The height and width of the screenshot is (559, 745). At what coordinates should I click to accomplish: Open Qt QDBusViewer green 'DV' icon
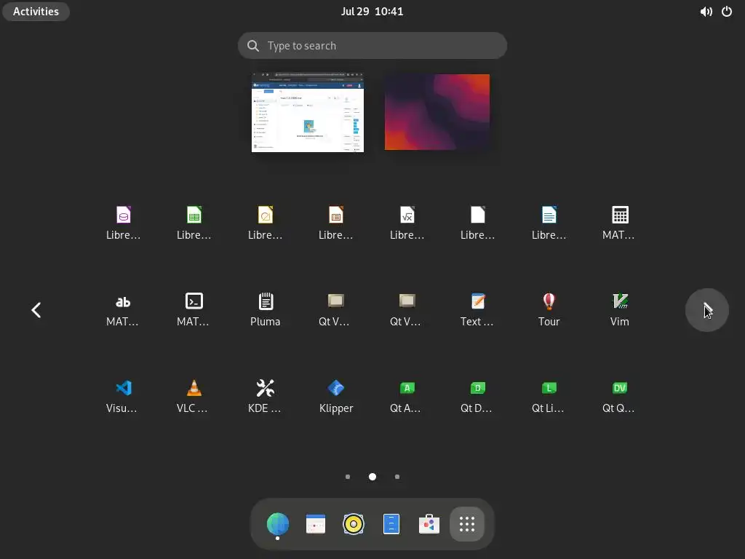tap(620, 388)
